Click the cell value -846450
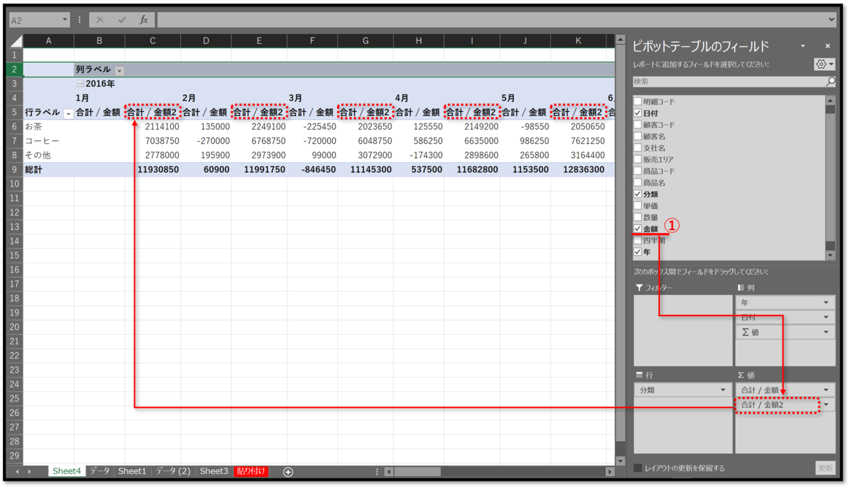The width and height of the screenshot is (848, 487). (x=312, y=169)
